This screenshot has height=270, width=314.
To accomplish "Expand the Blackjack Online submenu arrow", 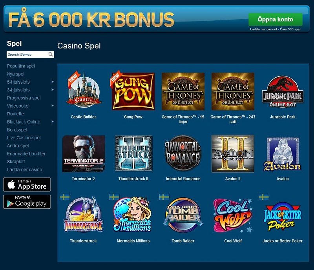I will pos(53,122).
